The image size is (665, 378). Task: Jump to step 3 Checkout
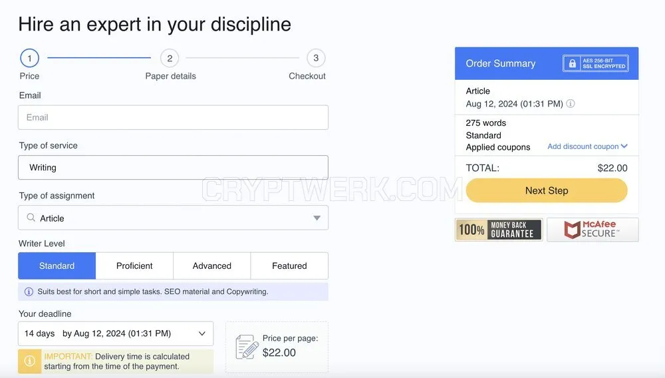point(316,58)
